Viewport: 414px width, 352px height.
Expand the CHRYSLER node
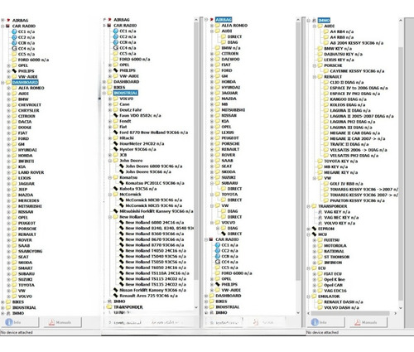[x=8, y=110]
